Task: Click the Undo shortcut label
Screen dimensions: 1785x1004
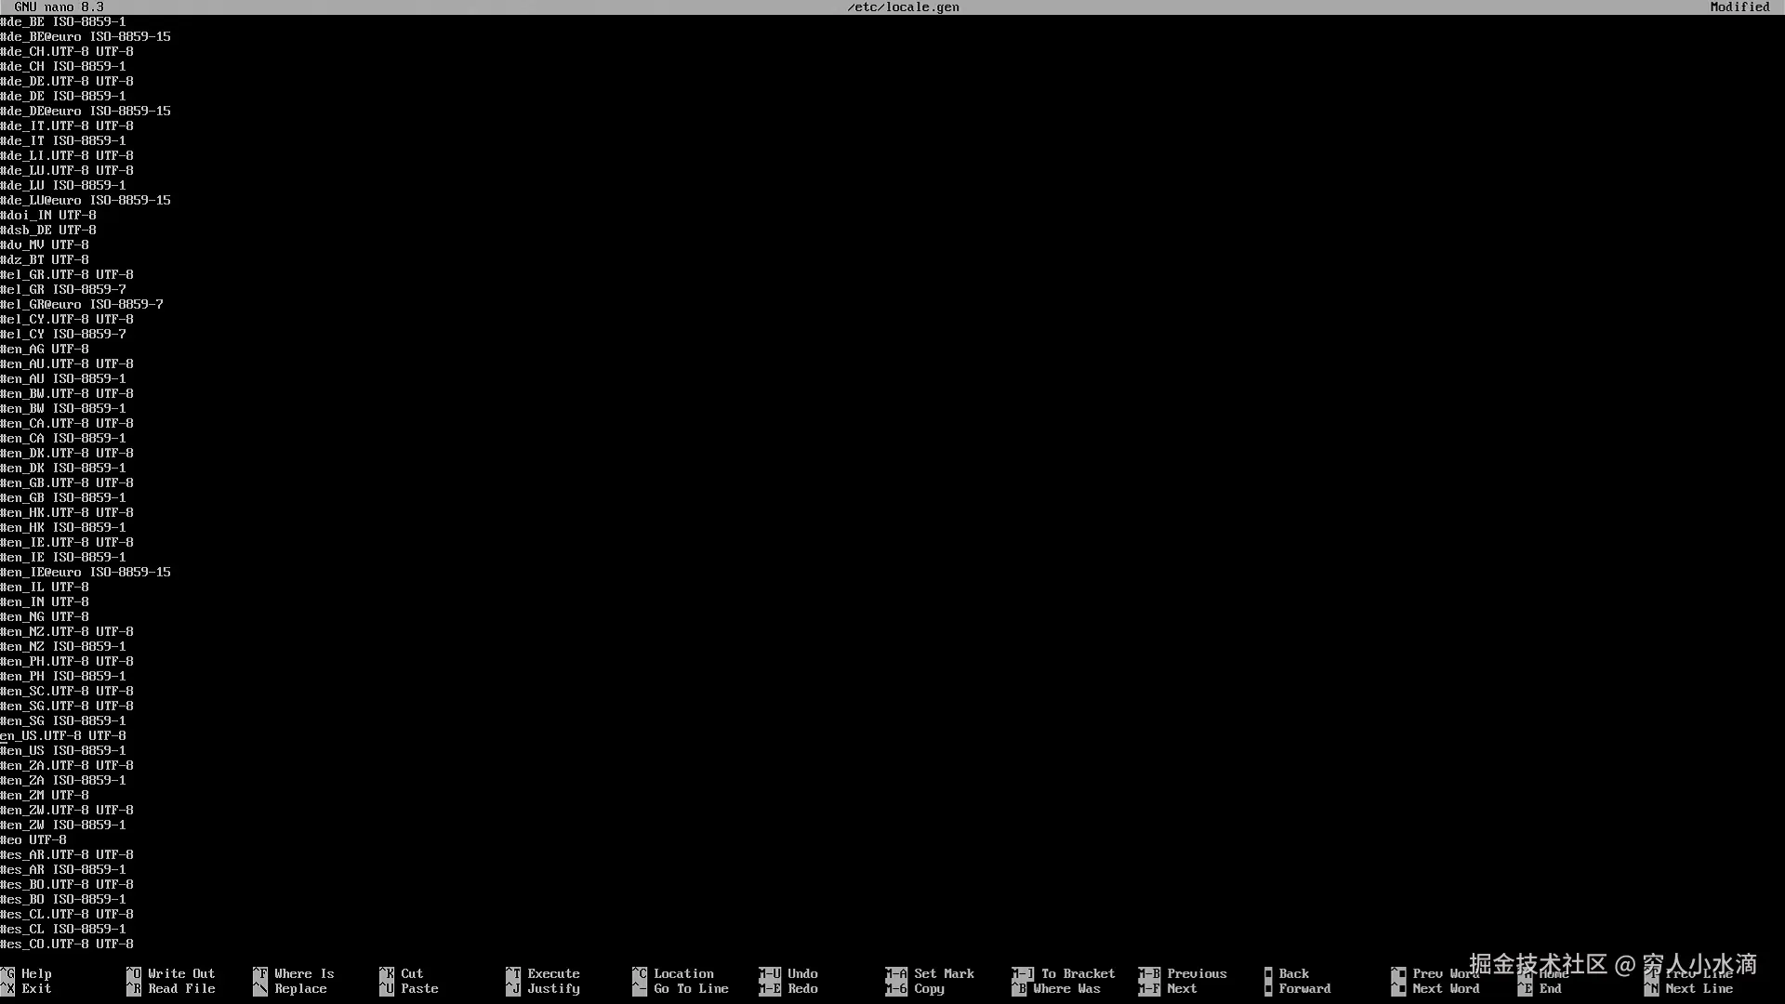Action: pos(802,973)
